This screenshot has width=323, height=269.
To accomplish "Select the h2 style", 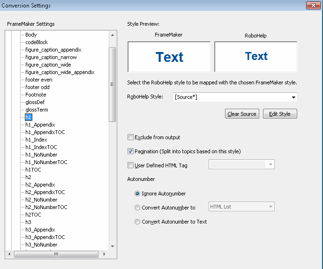I will (x=29, y=177).
